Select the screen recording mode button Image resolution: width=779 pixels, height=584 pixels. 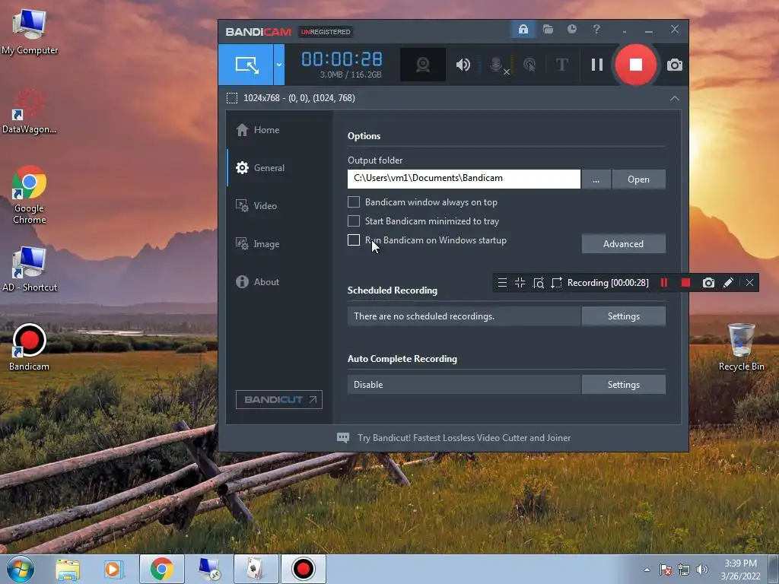246,65
